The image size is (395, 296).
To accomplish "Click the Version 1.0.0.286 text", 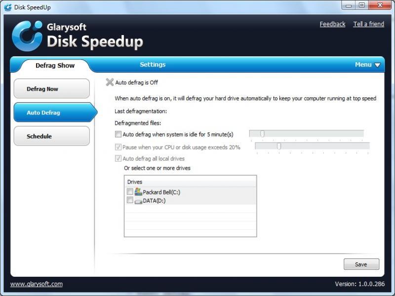I will pyautogui.click(x=360, y=284).
